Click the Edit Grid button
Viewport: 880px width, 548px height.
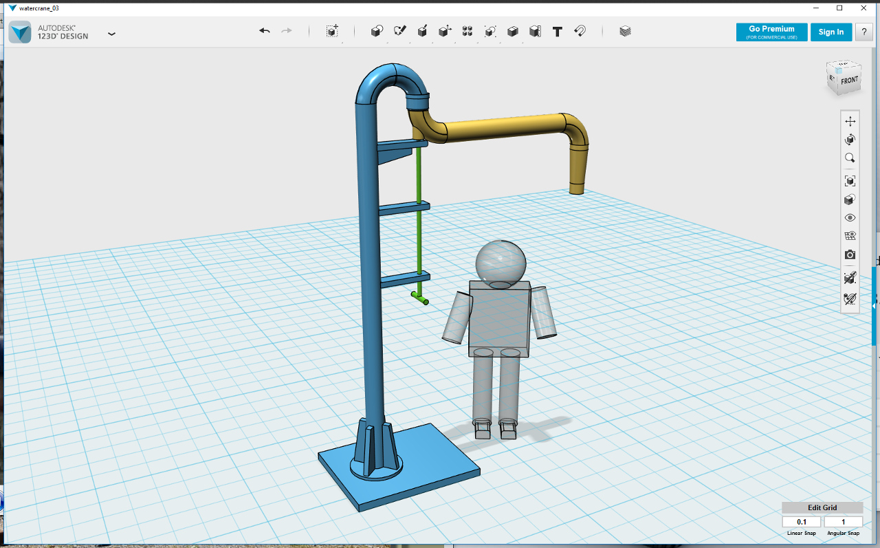pos(822,507)
